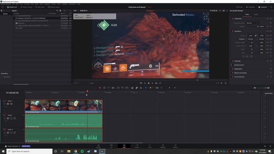Open the Workspace menu
274x154 pixels.
(72, 4)
